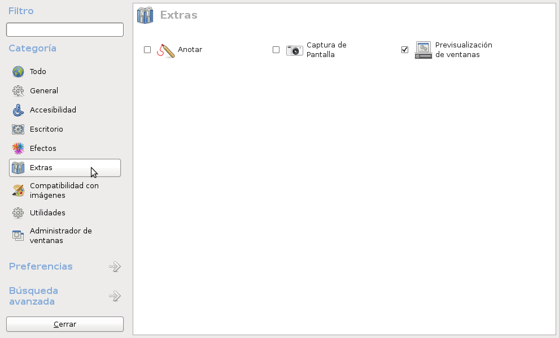Click the Previsualización de ventanas icon
This screenshot has height=338, width=559.
pyautogui.click(x=423, y=50)
